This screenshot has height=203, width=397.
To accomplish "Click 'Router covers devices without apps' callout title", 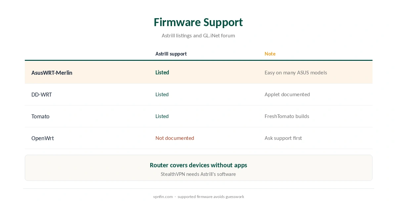I will (x=198, y=165).
